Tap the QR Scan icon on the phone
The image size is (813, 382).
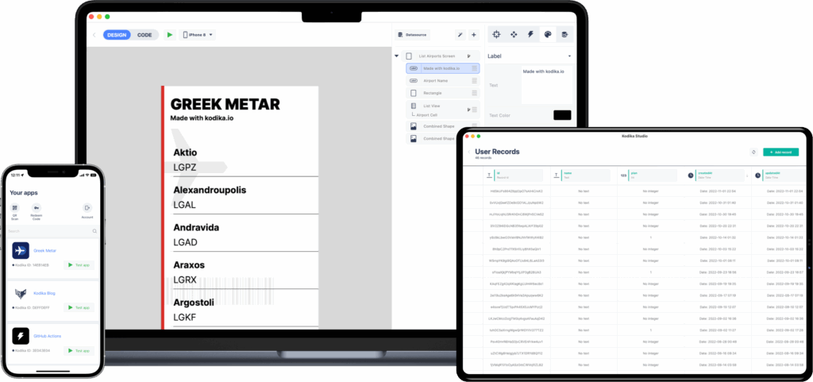coord(14,208)
